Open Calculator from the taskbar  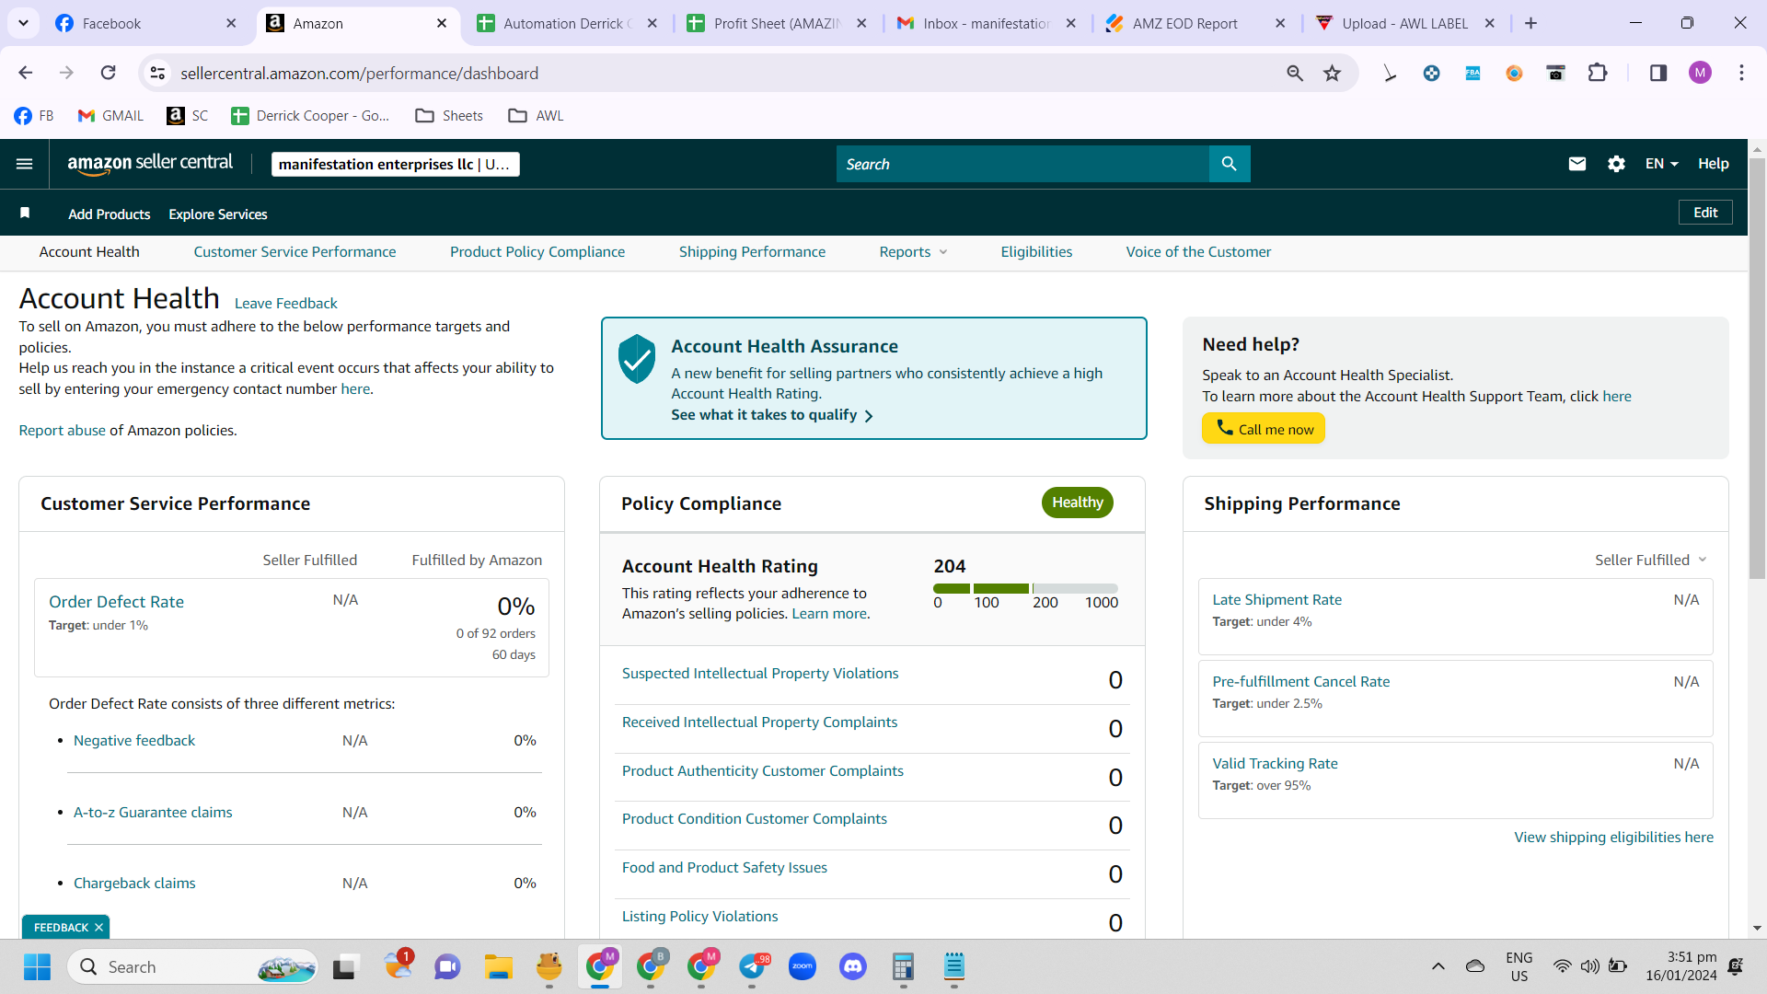(x=903, y=967)
